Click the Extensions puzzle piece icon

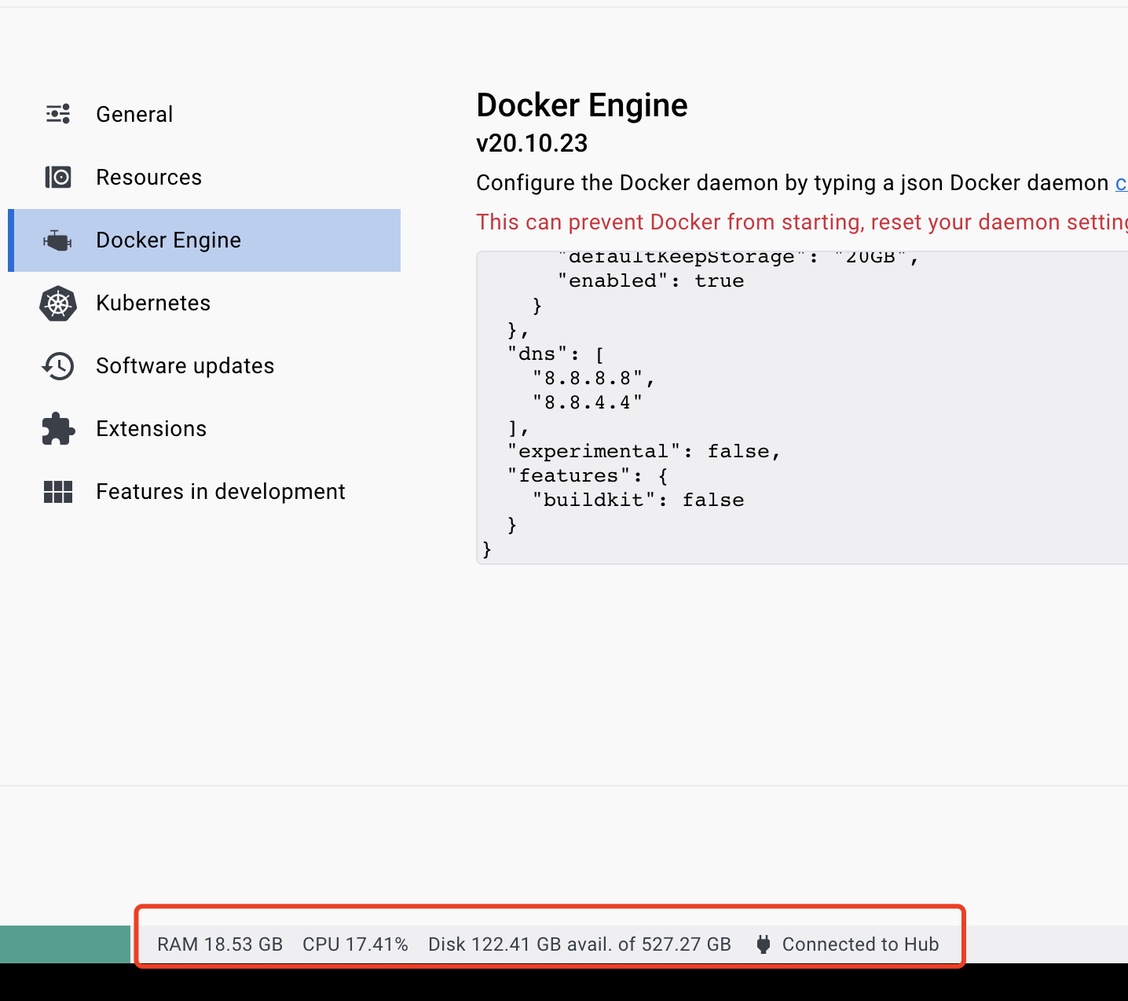pos(58,429)
